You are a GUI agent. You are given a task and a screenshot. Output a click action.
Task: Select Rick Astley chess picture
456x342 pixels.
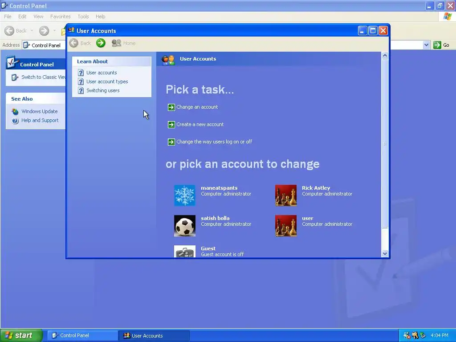(286, 195)
